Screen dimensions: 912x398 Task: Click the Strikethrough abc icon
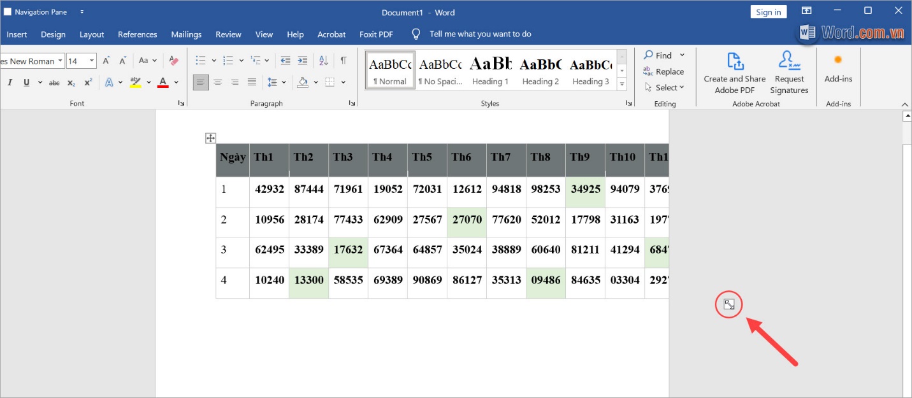54,83
